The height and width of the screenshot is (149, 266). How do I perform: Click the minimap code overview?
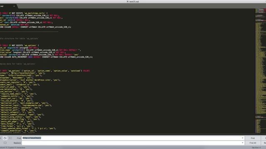coord(261,71)
